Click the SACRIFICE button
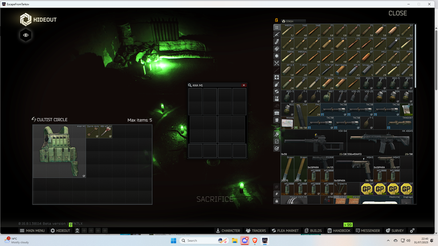Viewport: 438px width, 246px height. coord(215,199)
